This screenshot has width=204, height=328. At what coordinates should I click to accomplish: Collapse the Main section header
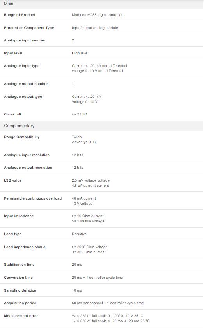point(101,4)
